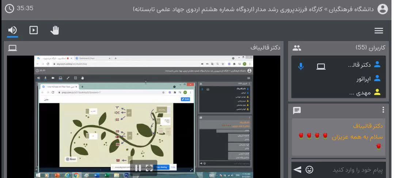Enter fullscreen on shared screen video
Screen dimensions: 395x178
point(149,168)
